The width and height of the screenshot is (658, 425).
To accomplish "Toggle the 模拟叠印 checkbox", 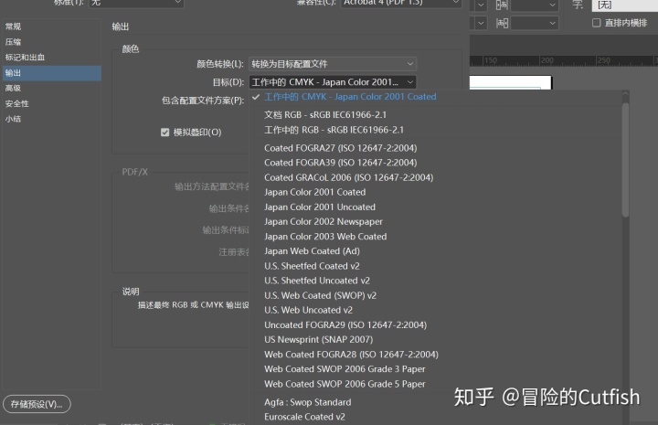I will click(164, 133).
